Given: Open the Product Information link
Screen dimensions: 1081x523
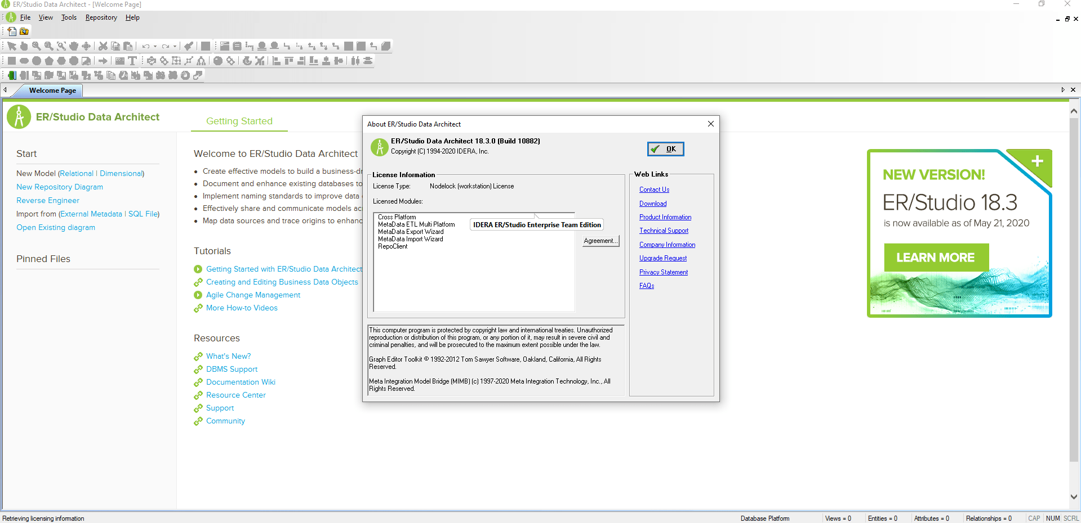Looking at the screenshot, I should tap(665, 217).
